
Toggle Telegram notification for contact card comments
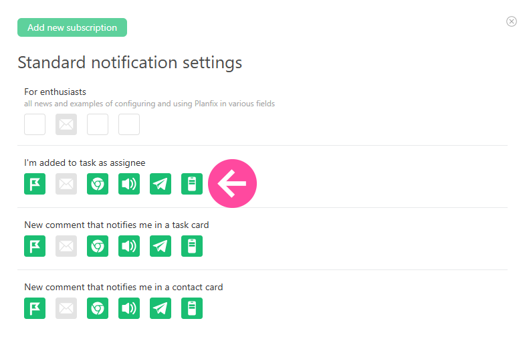click(161, 308)
